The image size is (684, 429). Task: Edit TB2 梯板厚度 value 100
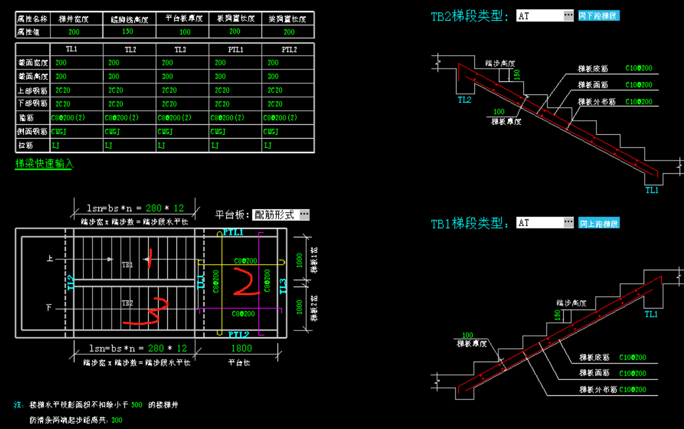pos(499,112)
